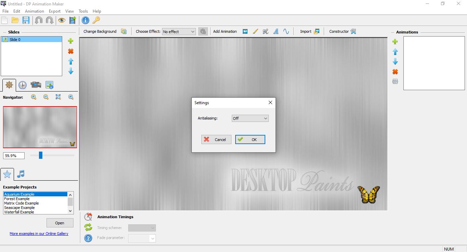This screenshot has width=467, height=252.
Task: Move animation up in Animations panel
Action: 395,52
